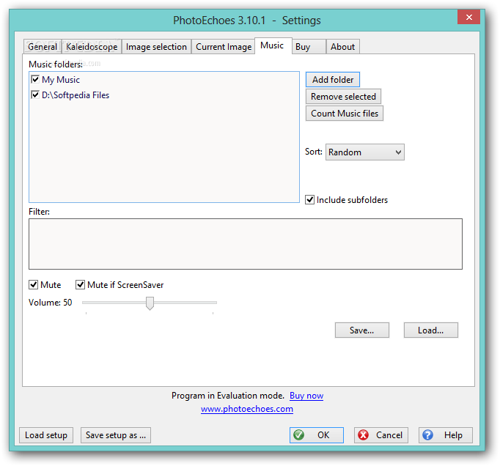Viewport: 500px width, 466px height.
Task: Click Remove selected button
Action: click(x=343, y=97)
